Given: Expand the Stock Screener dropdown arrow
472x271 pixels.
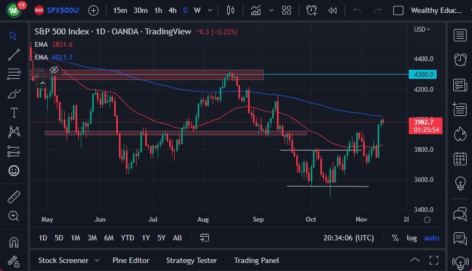Looking at the screenshot, I should pyautogui.click(x=97, y=260).
